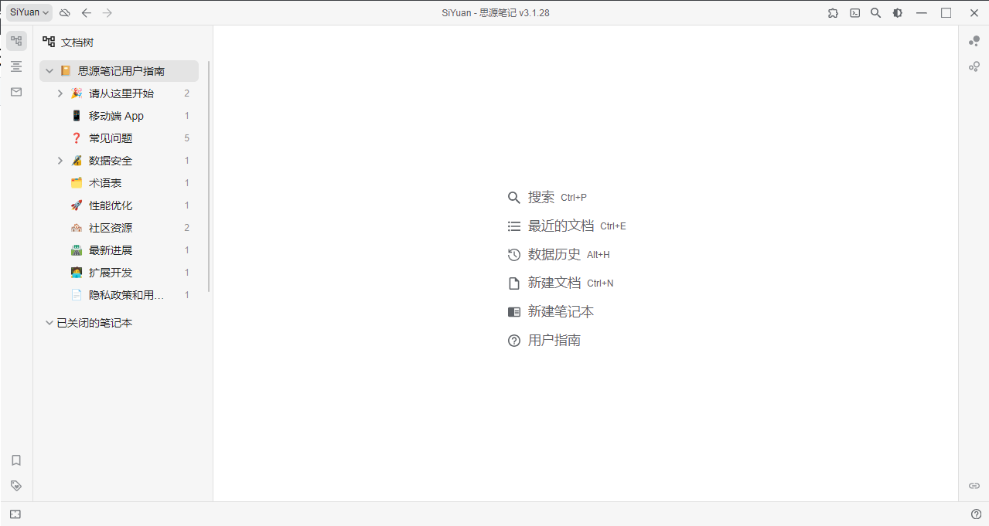Select the 数据安全 tree item
The height and width of the screenshot is (526, 989).
[x=119, y=161]
